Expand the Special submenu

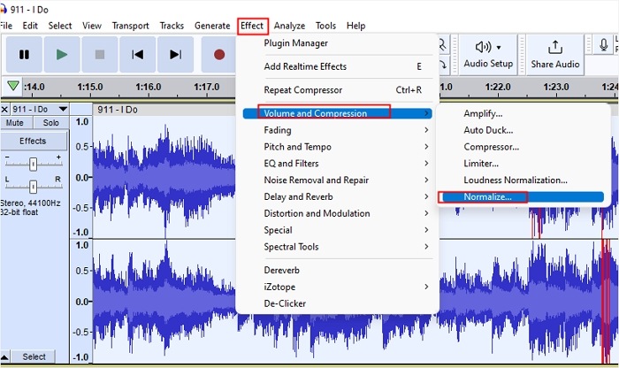click(x=338, y=230)
